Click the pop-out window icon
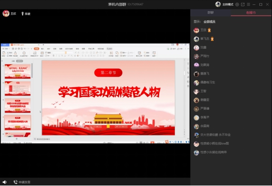The image size is (272, 186). [243, 4]
